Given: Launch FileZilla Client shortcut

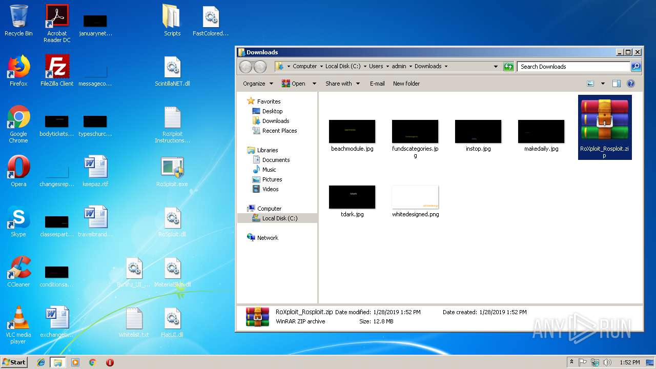Looking at the screenshot, I should (57, 71).
